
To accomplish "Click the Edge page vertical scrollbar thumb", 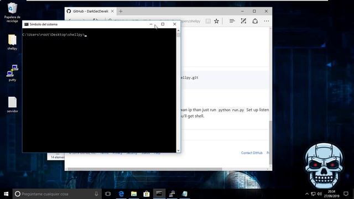I will (270, 143).
